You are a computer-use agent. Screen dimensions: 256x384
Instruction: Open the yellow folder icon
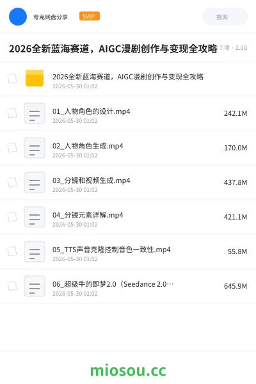tap(35, 78)
